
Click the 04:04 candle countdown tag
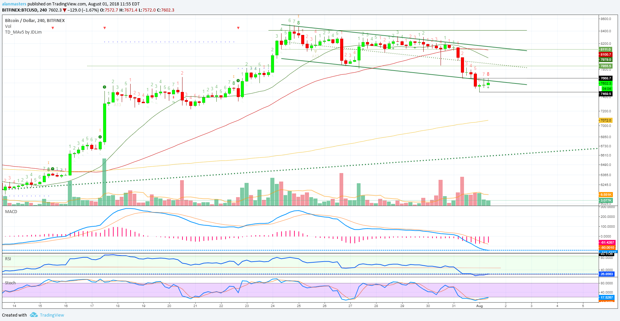[x=606, y=89]
